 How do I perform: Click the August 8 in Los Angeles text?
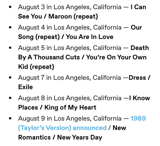[55, 98]
